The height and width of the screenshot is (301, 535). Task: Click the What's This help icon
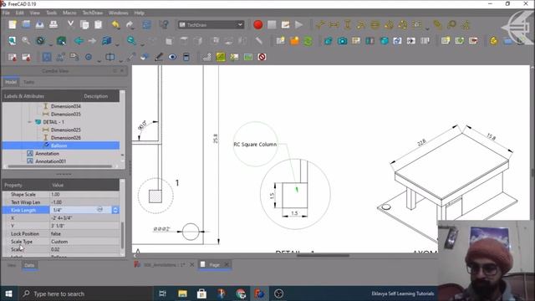tap(164, 24)
